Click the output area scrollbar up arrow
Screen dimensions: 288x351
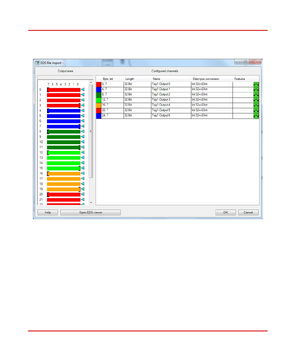[91, 83]
